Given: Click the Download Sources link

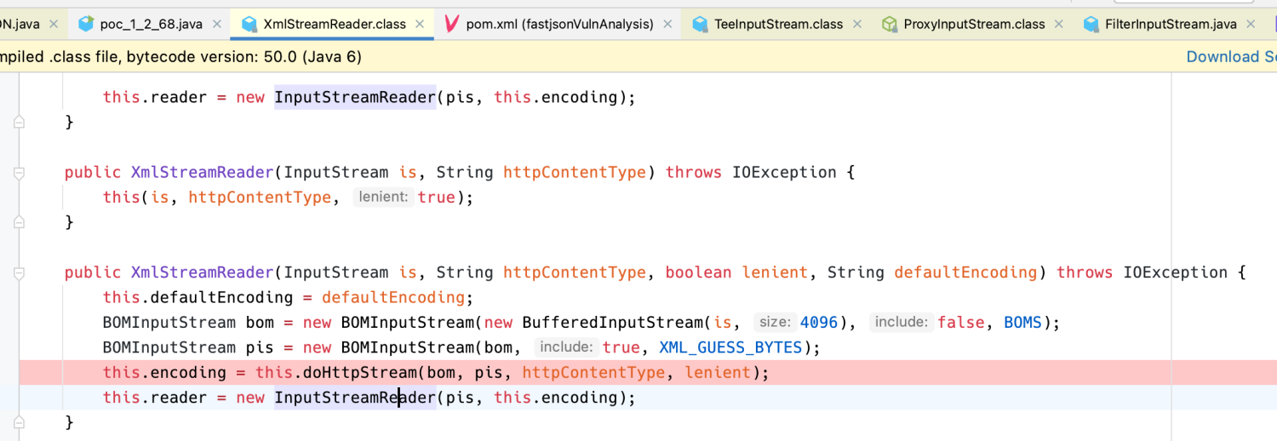Looking at the screenshot, I should tap(1232, 56).
